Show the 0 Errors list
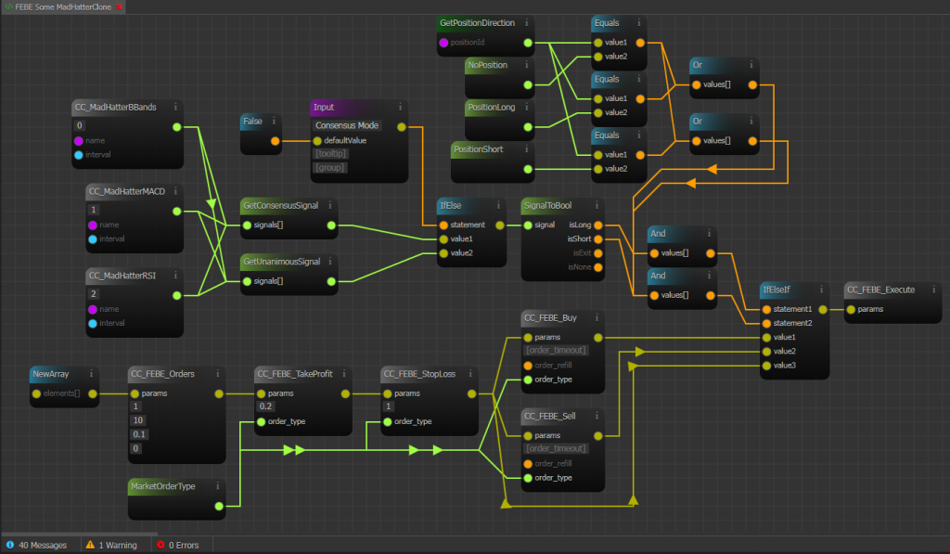Screen dimensions: 950x554 [184, 545]
